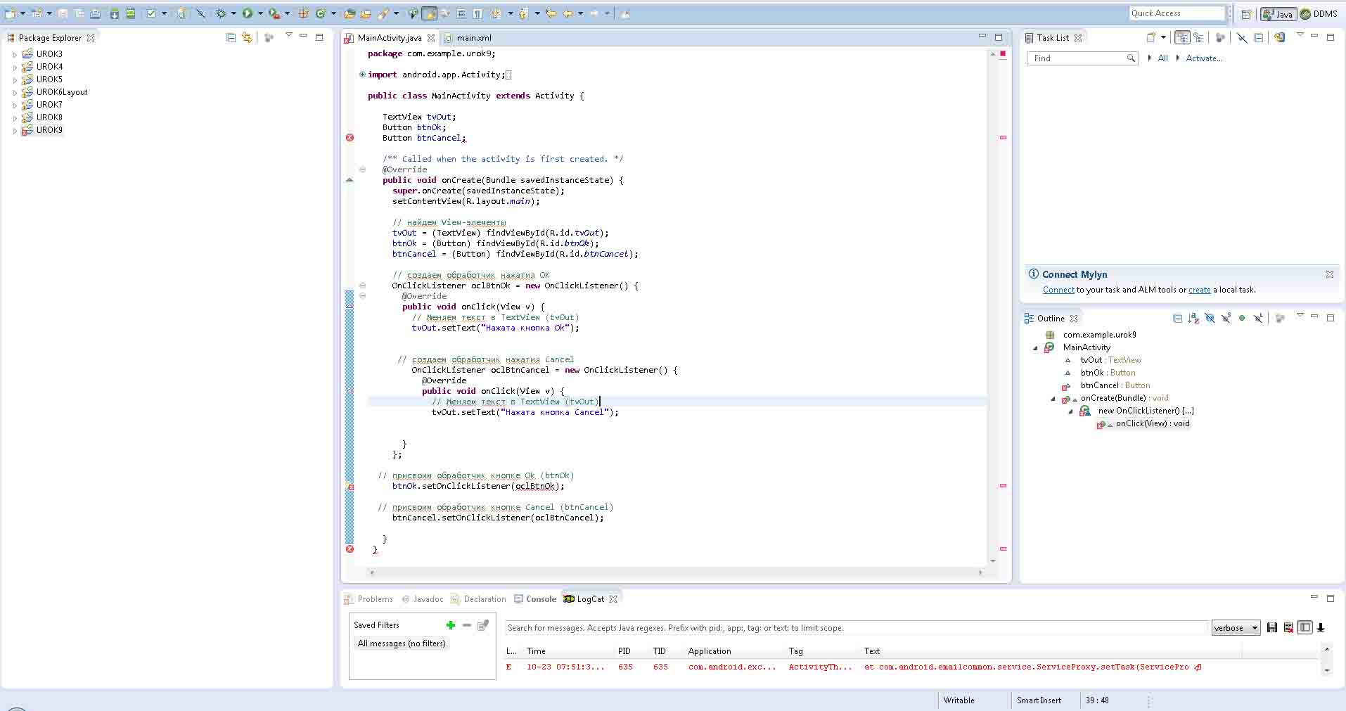The width and height of the screenshot is (1346, 711).
Task: Click the create link for a local task
Action: pyautogui.click(x=1199, y=290)
